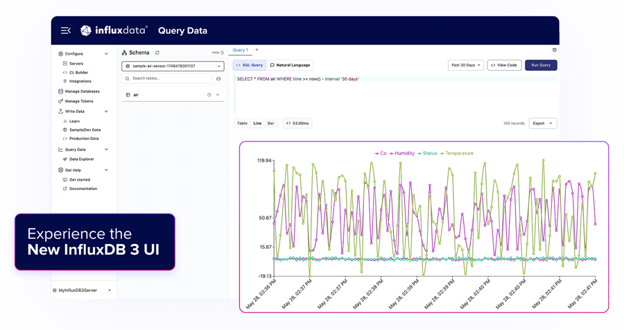Click the Query Data chart icon
The image size is (624, 330).
tap(60, 149)
